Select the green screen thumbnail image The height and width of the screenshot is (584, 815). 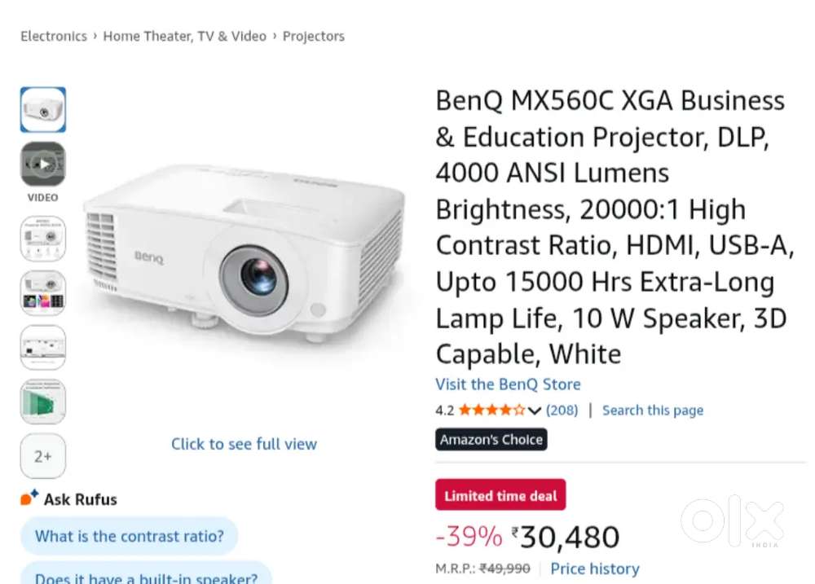43,402
